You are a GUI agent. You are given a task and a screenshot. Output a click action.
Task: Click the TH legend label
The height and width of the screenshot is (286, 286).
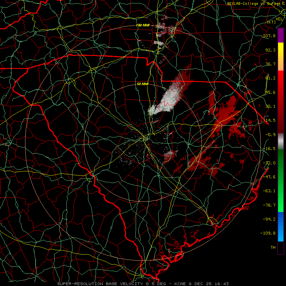tap(273, 248)
